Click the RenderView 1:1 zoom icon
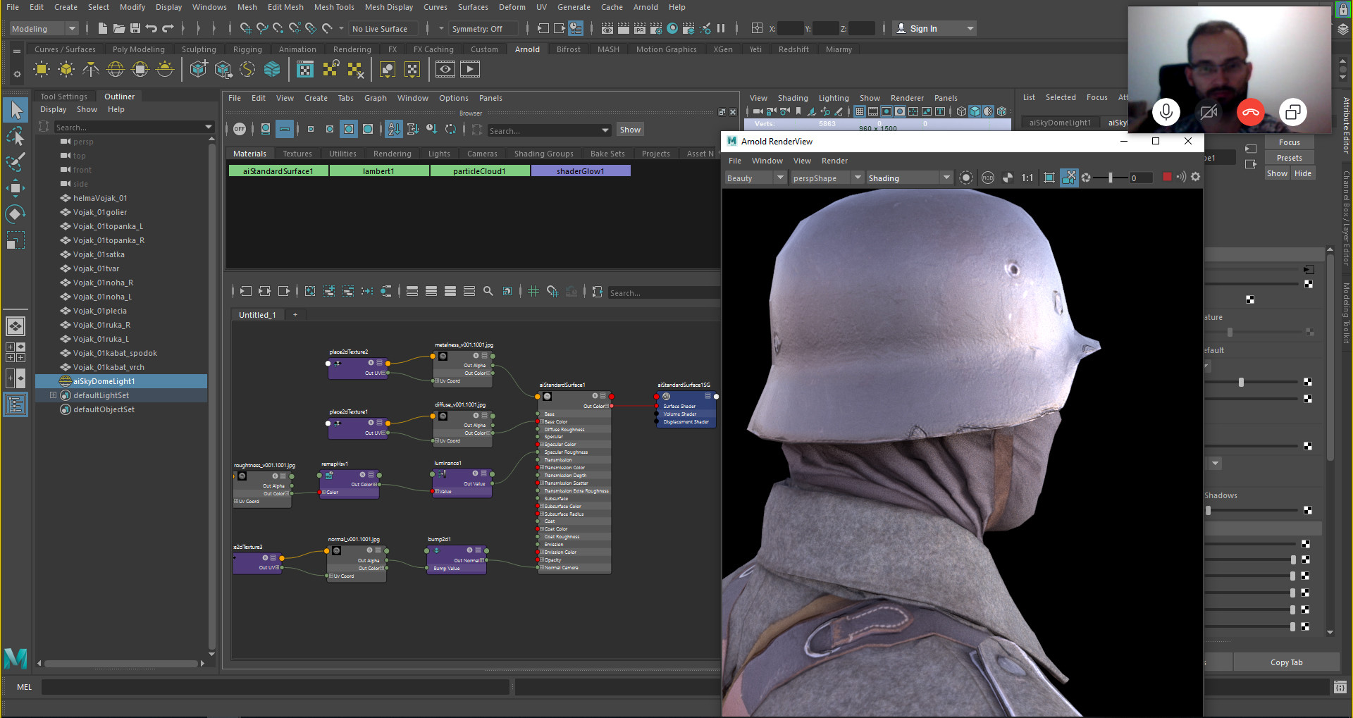 [1027, 178]
